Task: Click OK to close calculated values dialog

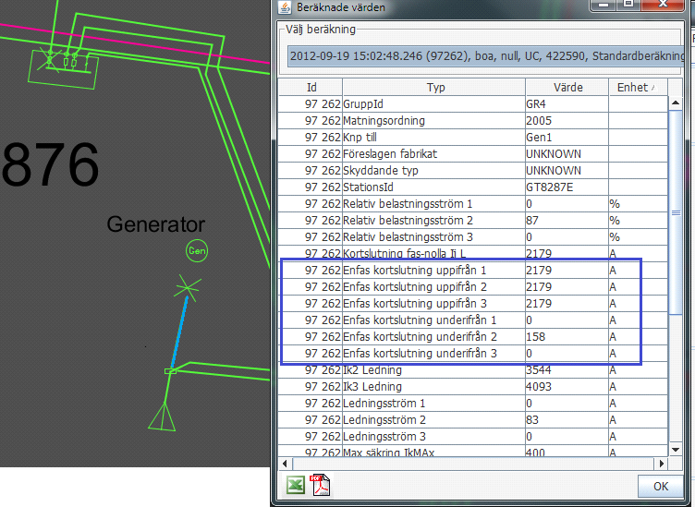Action: (x=660, y=486)
